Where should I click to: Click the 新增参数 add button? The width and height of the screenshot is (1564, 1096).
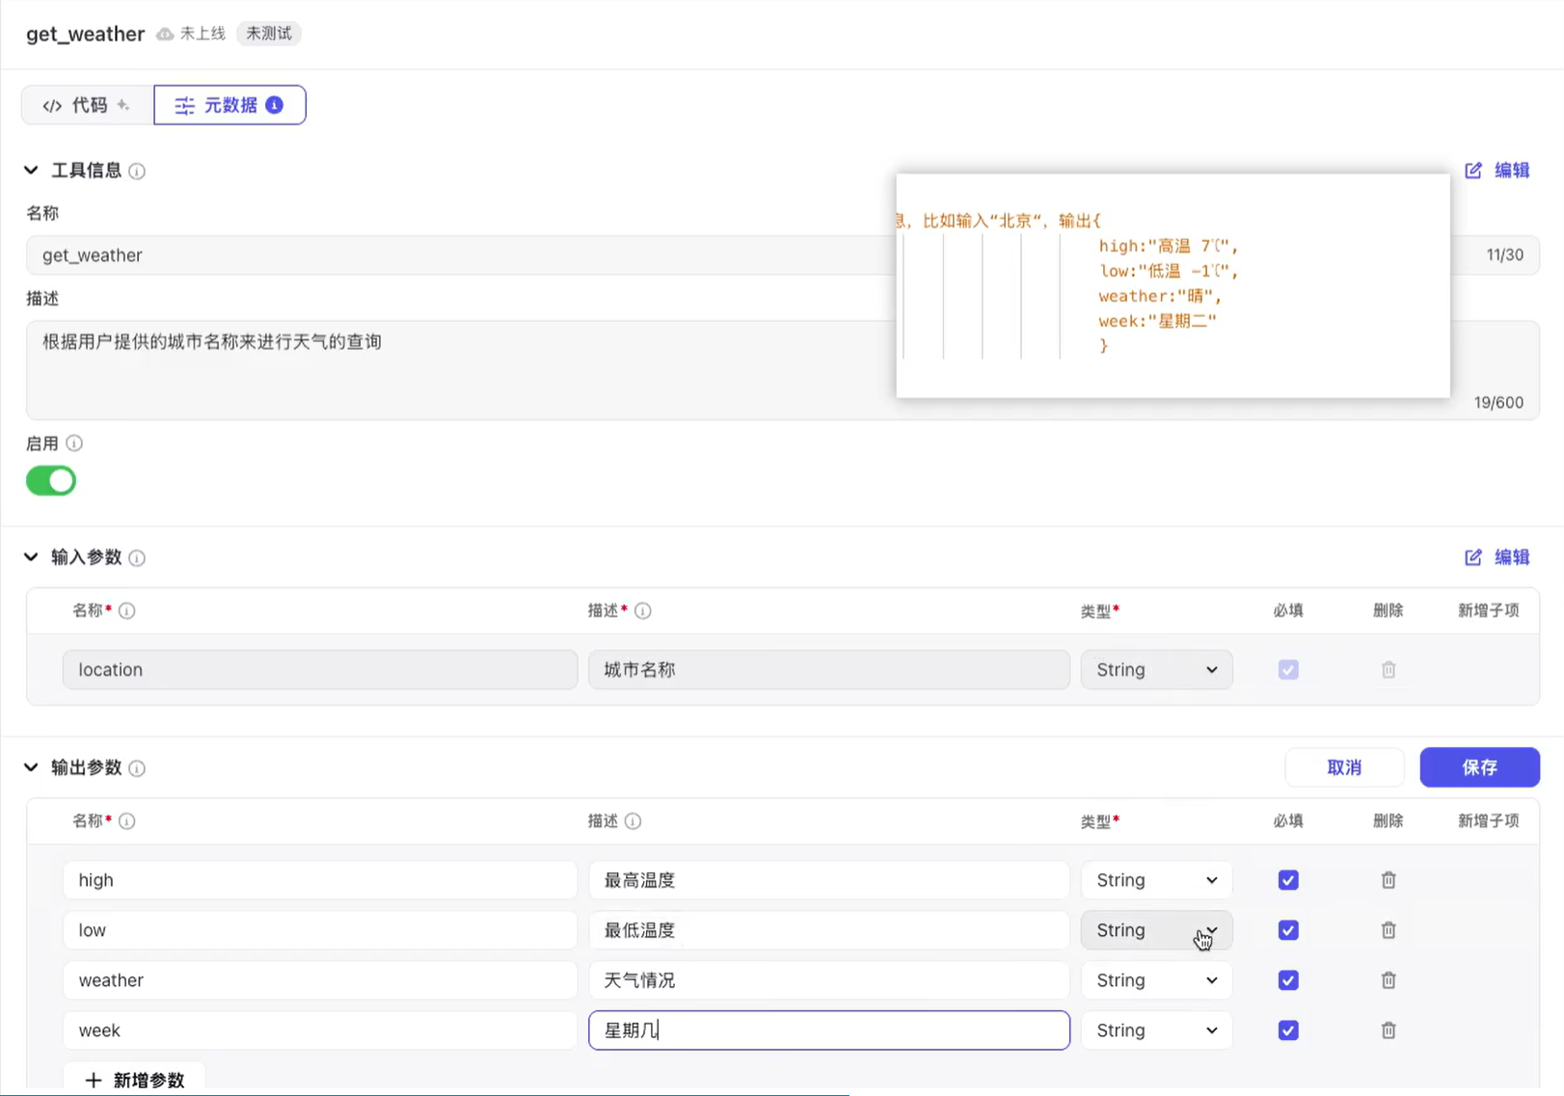(x=134, y=1080)
